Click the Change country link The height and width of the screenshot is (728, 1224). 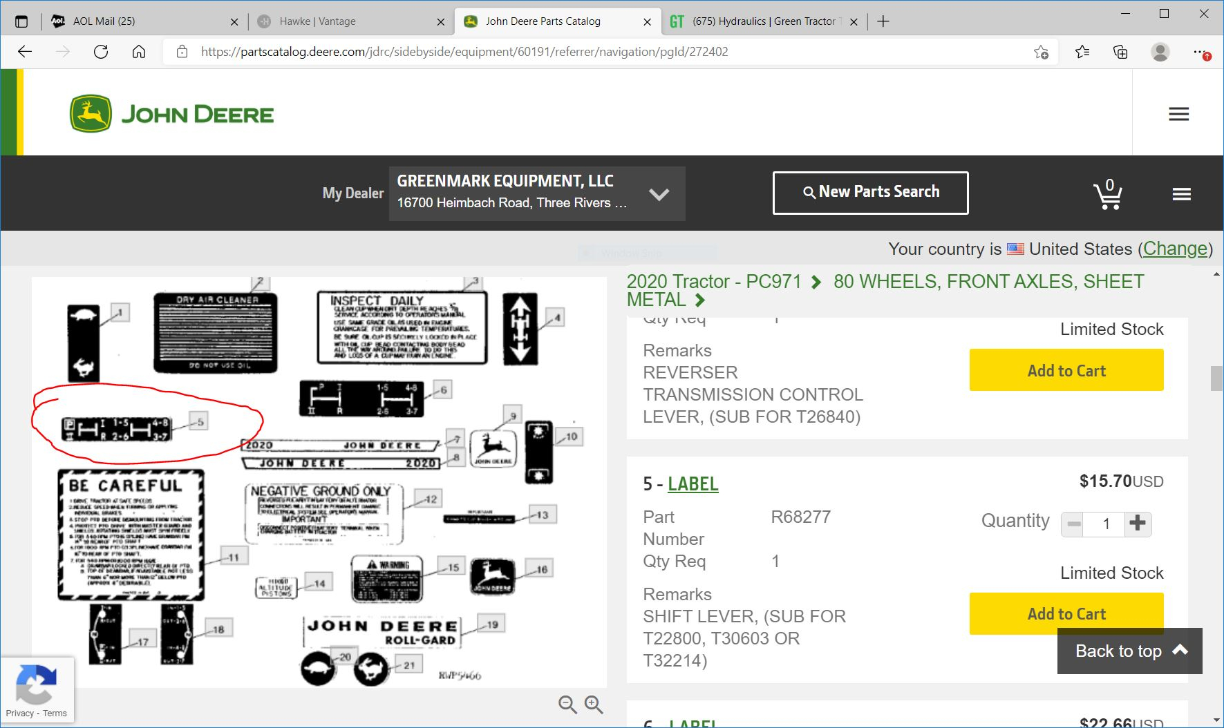[1175, 249]
